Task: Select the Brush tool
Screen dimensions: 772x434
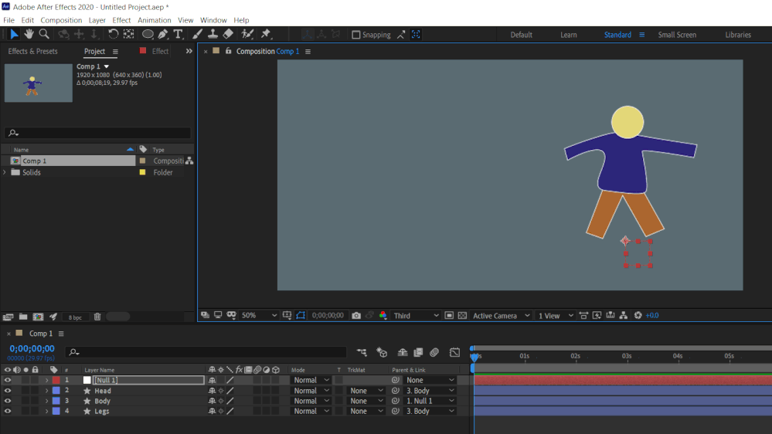Action: [x=197, y=34]
